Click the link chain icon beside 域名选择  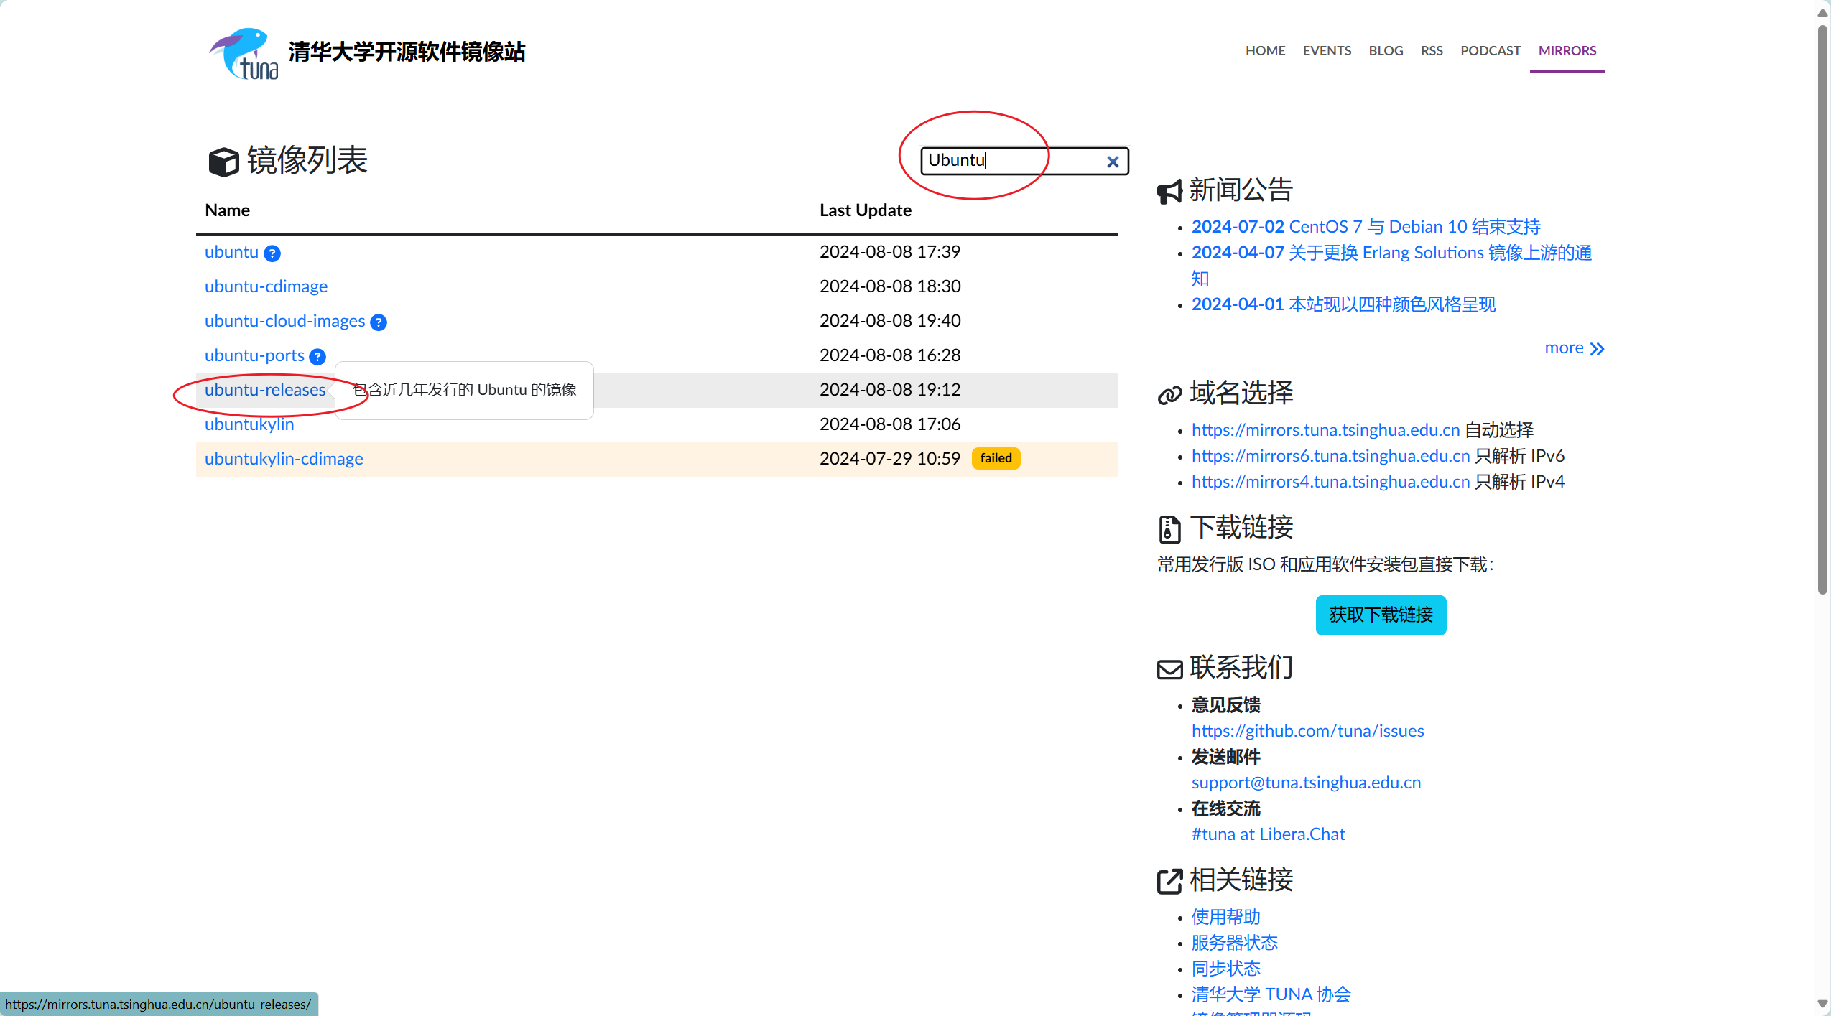pos(1169,395)
